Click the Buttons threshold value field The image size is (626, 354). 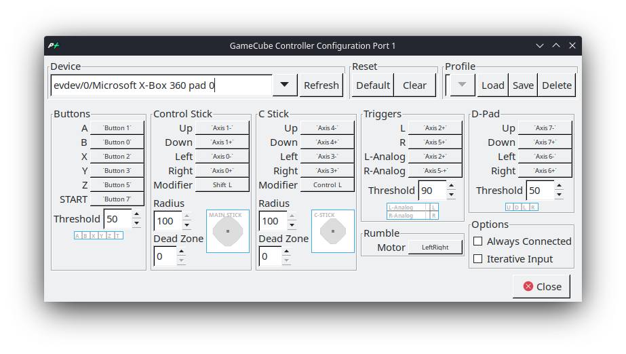[x=117, y=219]
